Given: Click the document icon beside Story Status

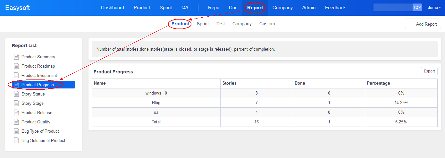Looking at the screenshot, I should pyautogui.click(x=16, y=94).
